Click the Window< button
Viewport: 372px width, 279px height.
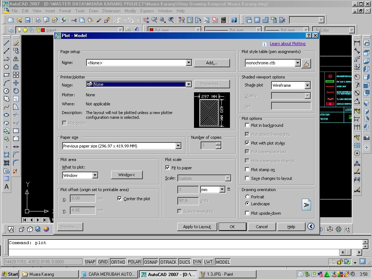(127, 175)
